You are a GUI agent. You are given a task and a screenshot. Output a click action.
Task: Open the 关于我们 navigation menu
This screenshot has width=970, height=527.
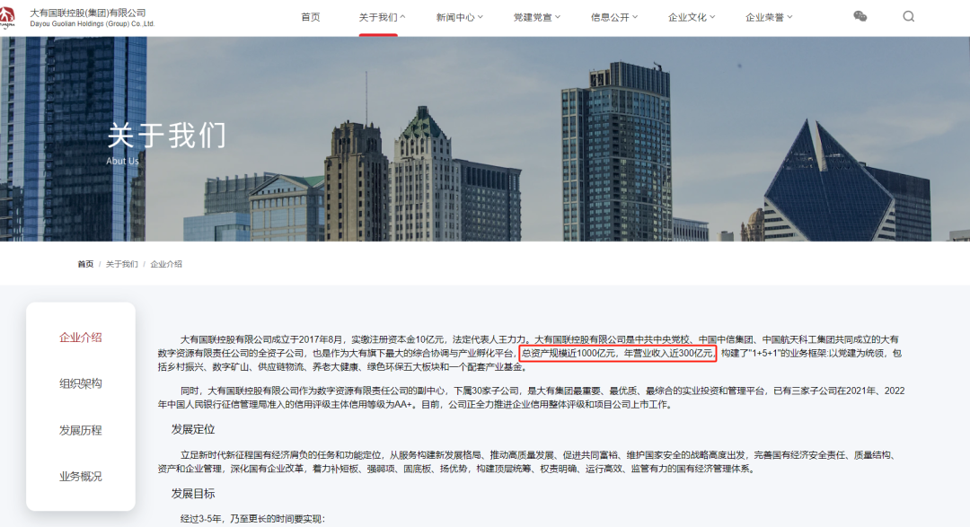click(378, 17)
